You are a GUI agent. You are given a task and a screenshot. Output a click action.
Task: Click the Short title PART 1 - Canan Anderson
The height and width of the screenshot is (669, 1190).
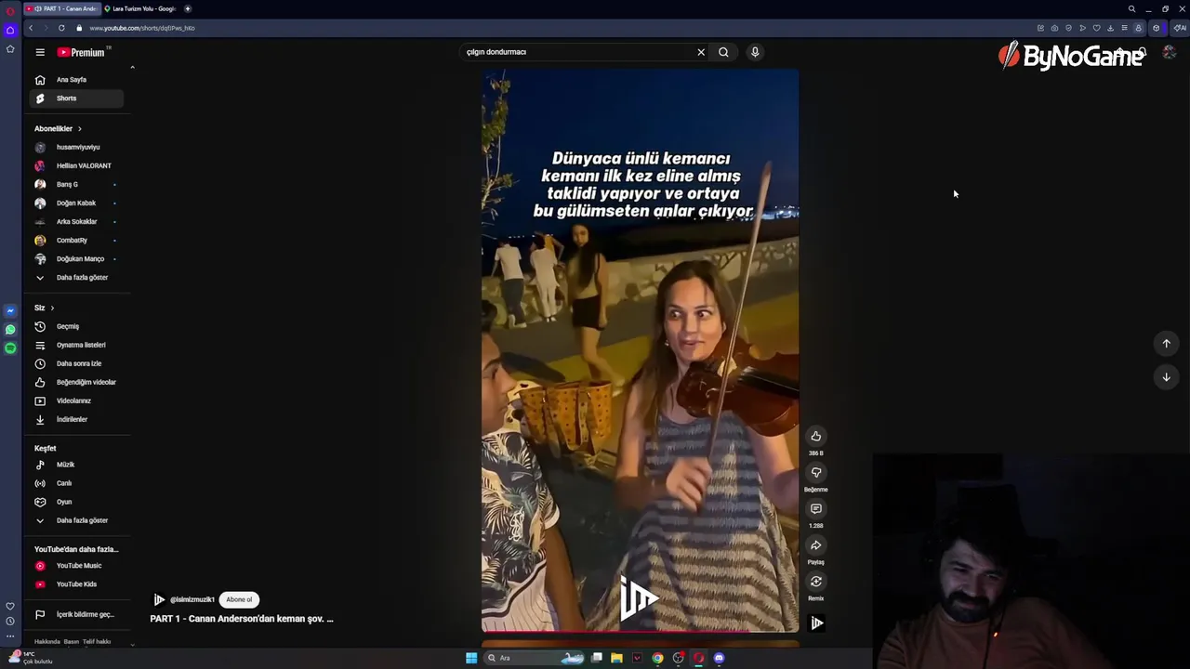point(242,619)
